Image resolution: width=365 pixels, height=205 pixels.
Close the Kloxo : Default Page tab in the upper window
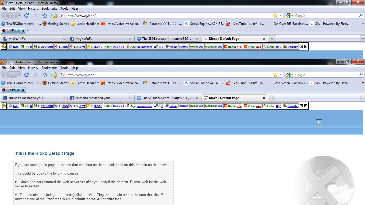pyautogui.click(x=264, y=39)
